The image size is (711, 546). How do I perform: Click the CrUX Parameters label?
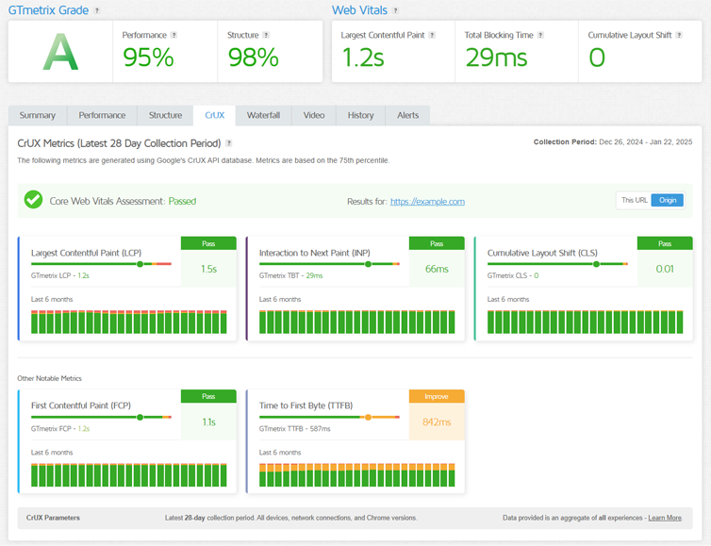(53, 518)
